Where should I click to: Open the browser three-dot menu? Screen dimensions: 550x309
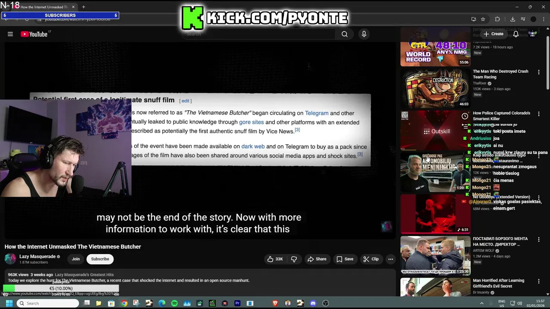pos(543,19)
